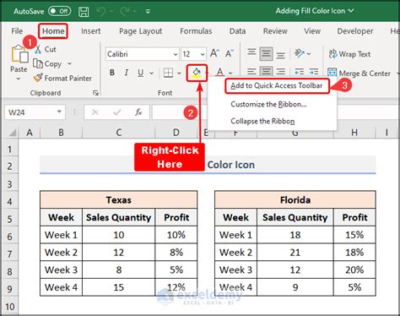Click the Copy button
The width and height of the screenshot is (400, 316).
47,64
